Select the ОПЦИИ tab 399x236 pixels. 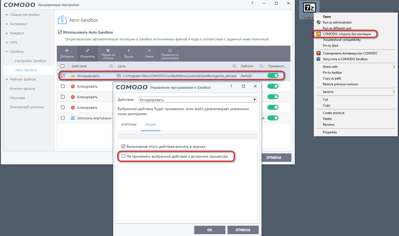click(151, 125)
